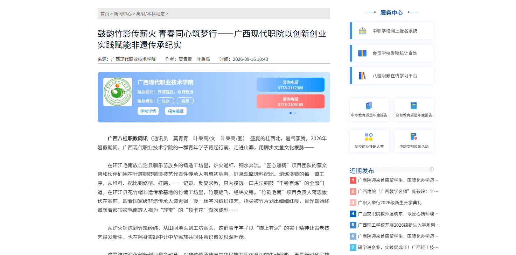The height and width of the screenshot is (255, 516).
Task: Click the arrow icon next to 近期发布
Action: (432, 169)
